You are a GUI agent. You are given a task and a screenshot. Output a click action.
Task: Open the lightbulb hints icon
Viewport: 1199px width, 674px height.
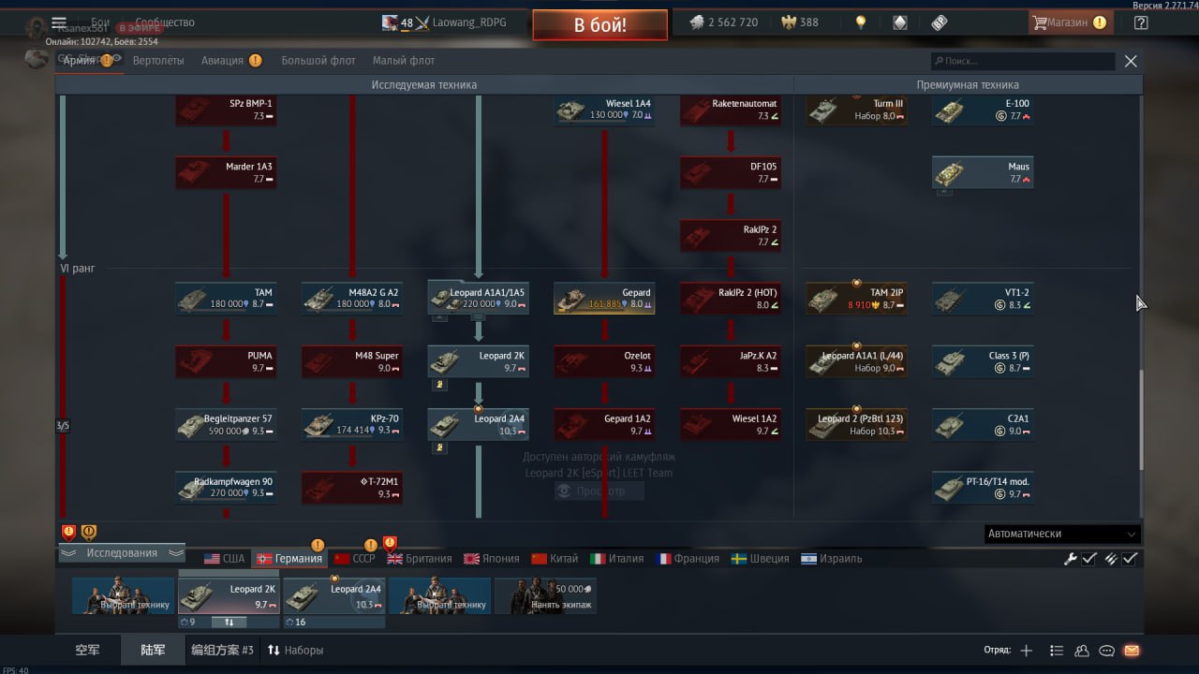click(860, 22)
